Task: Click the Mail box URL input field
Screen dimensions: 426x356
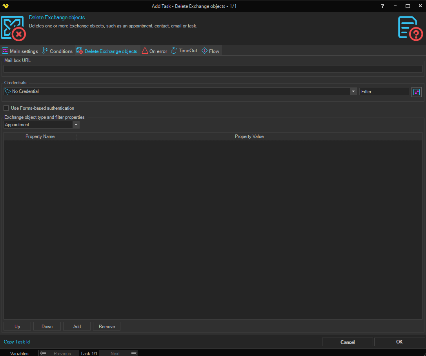Action: click(213, 69)
